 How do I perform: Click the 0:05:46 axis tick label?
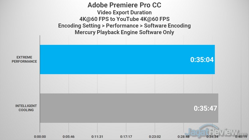pyautogui.click(x=68, y=136)
